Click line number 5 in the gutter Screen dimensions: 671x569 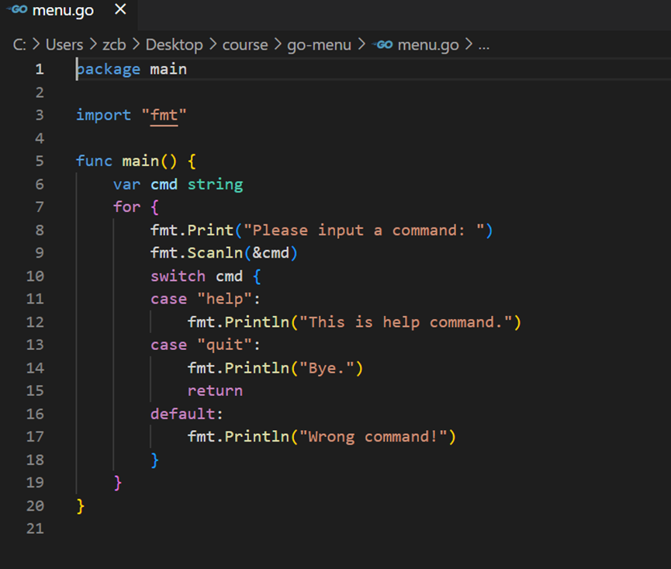[40, 161]
